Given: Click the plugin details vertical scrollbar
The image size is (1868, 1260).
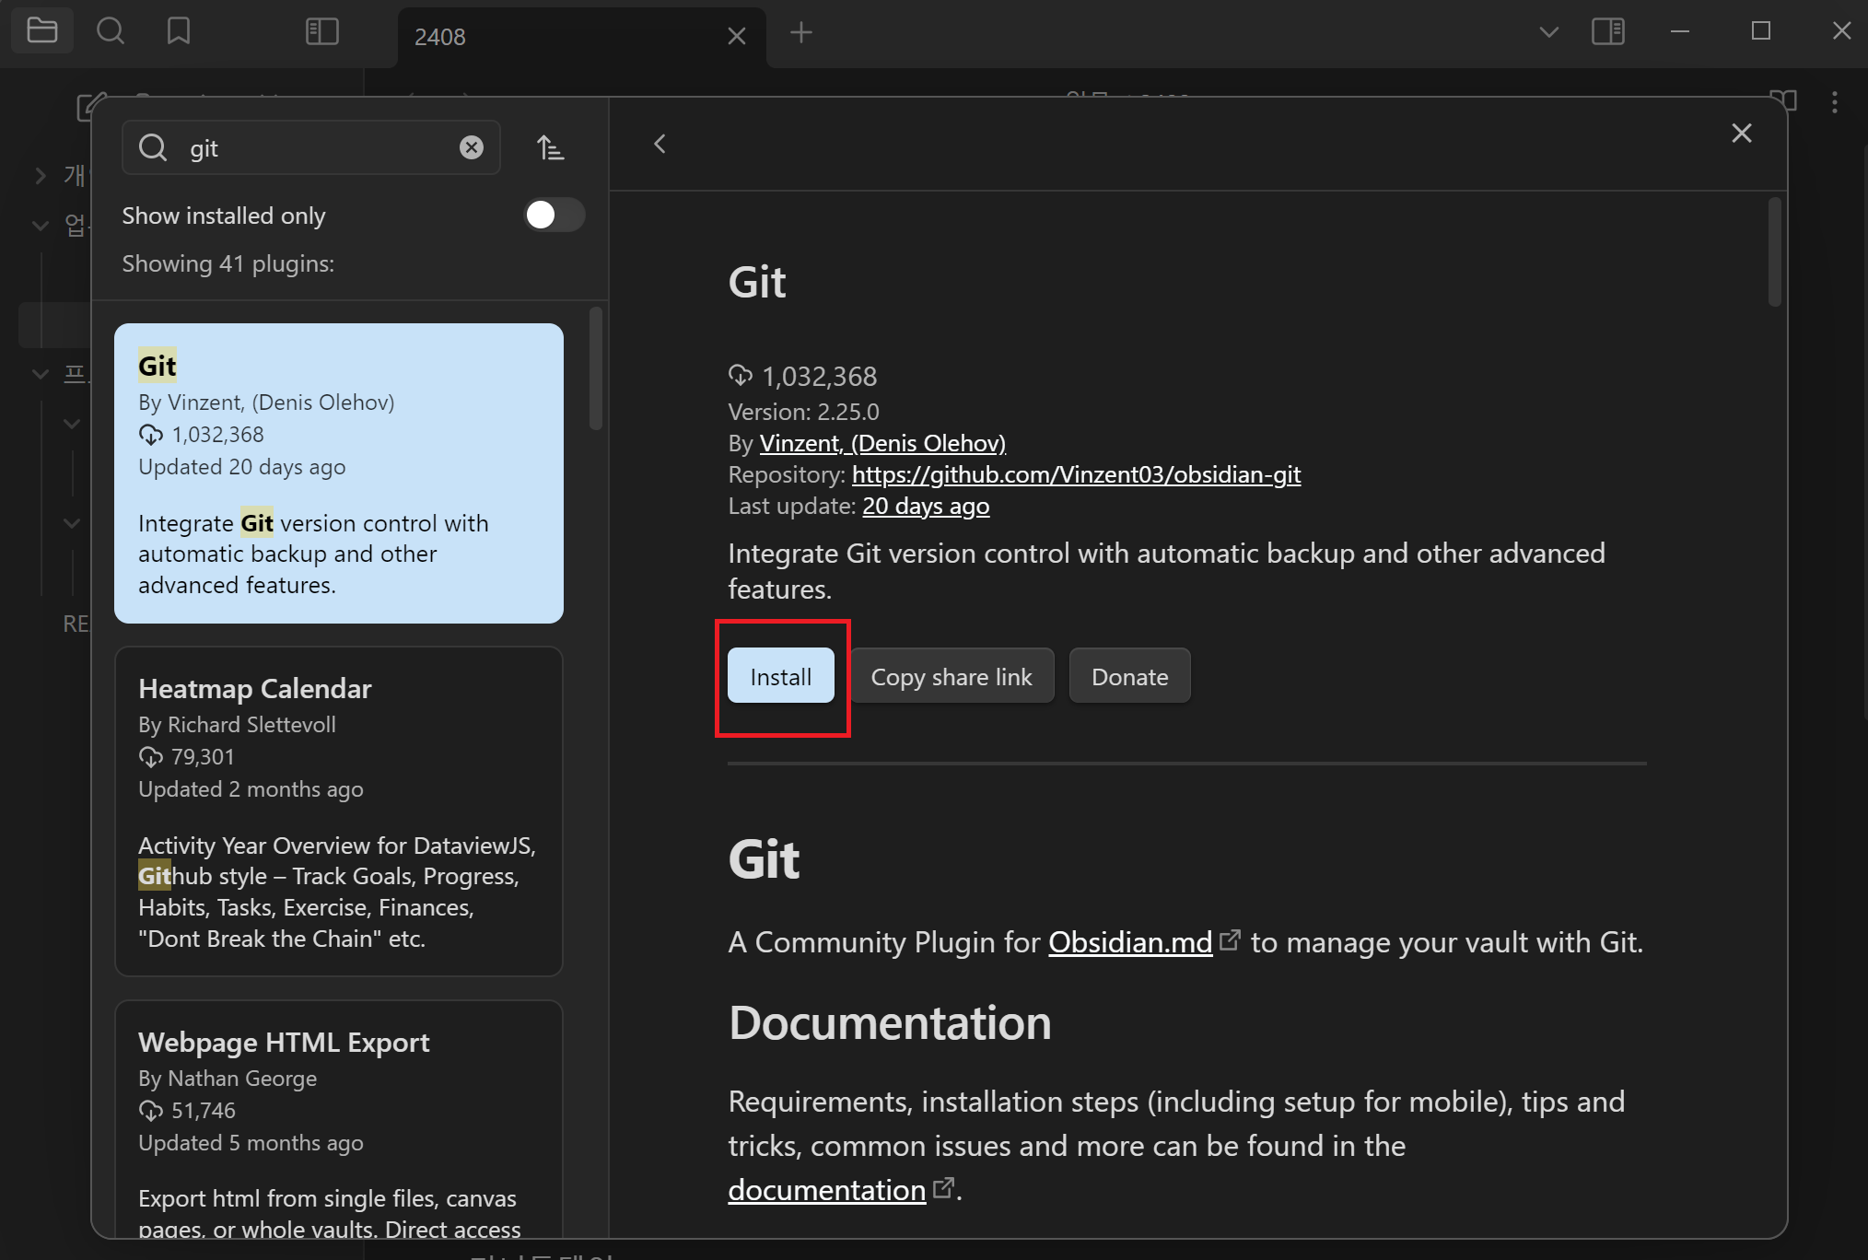Looking at the screenshot, I should (x=1774, y=253).
